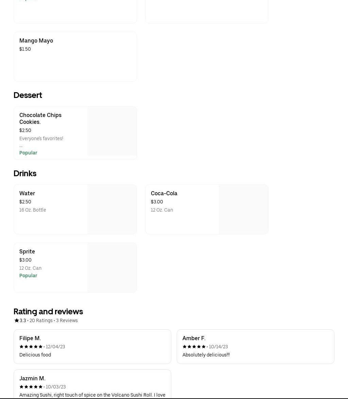Open the Chocolate Chips Cookies image thumbnail
This screenshot has height=399, width=348.
[112, 131]
